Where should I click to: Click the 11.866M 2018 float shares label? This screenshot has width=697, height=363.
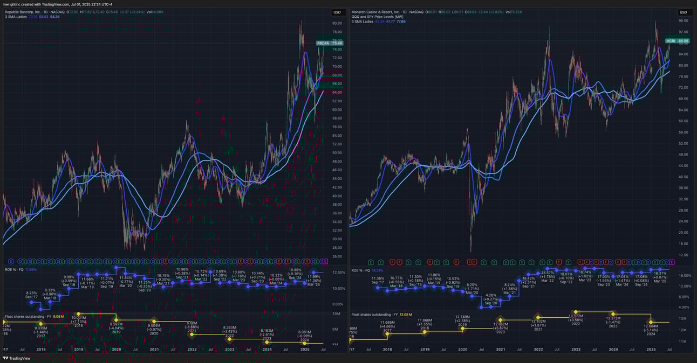425,324
